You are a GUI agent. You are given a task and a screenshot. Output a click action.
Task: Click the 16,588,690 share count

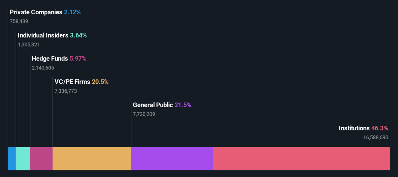[x=376, y=137]
